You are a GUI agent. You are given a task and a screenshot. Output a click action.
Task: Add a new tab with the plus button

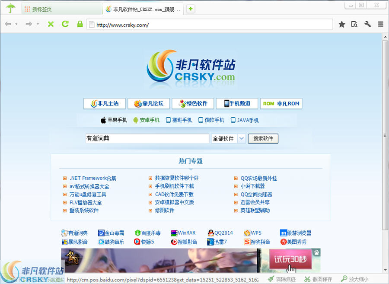(x=191, y=9)
